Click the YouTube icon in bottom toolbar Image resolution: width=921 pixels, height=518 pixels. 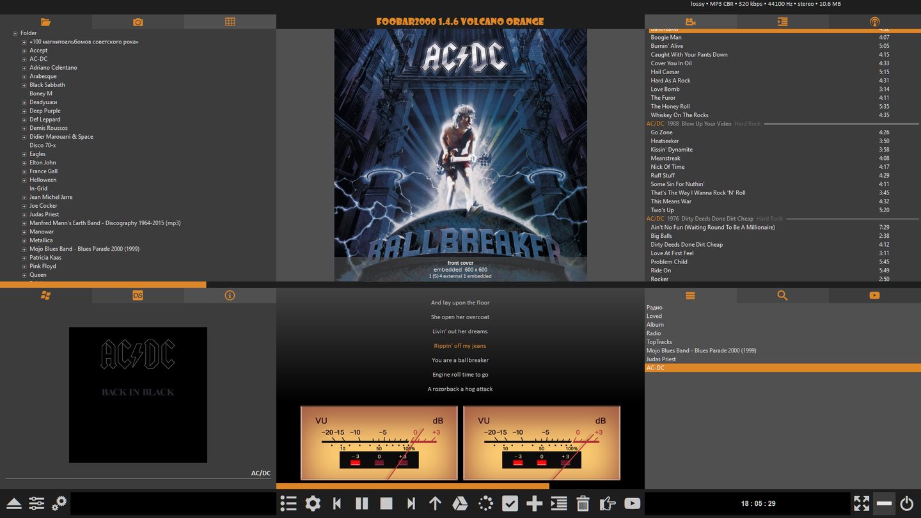pyautogui.click(x=632, y=503)
